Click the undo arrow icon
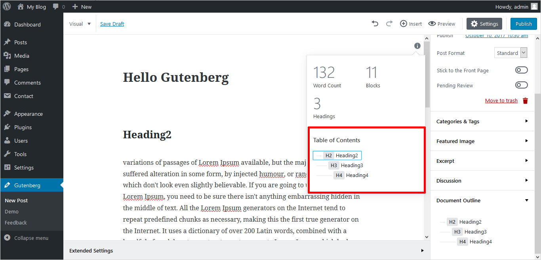 pyautogui.click(x=375, y=24)
